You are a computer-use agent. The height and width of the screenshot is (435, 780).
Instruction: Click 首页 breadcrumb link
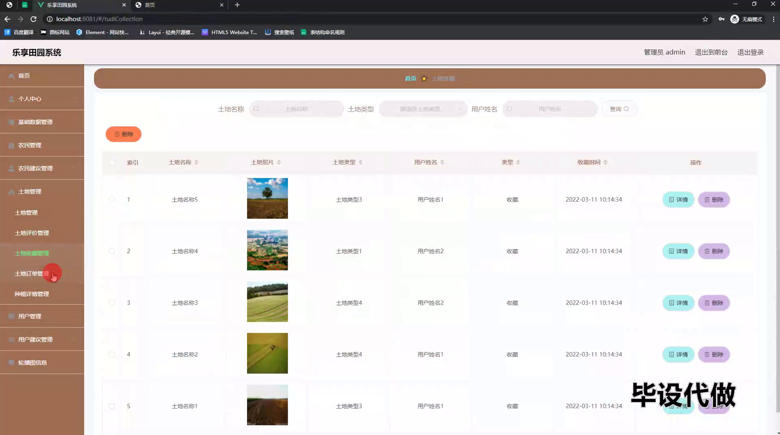(x=410, y=79)
